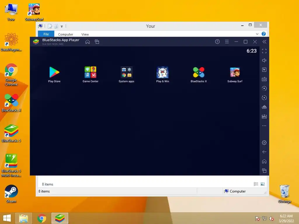Click the cursor lock icon in sidebar
This screenshot has width=299, height=224.
264,70
